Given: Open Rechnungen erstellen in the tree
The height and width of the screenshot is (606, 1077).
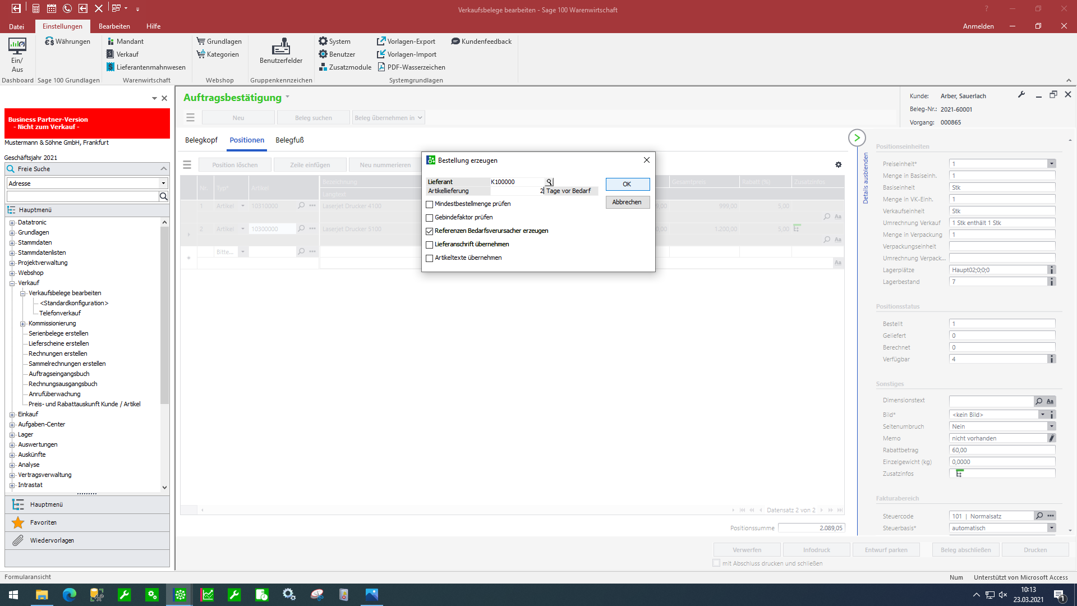Looking at the screenshot, I should (x=58, y=354).
